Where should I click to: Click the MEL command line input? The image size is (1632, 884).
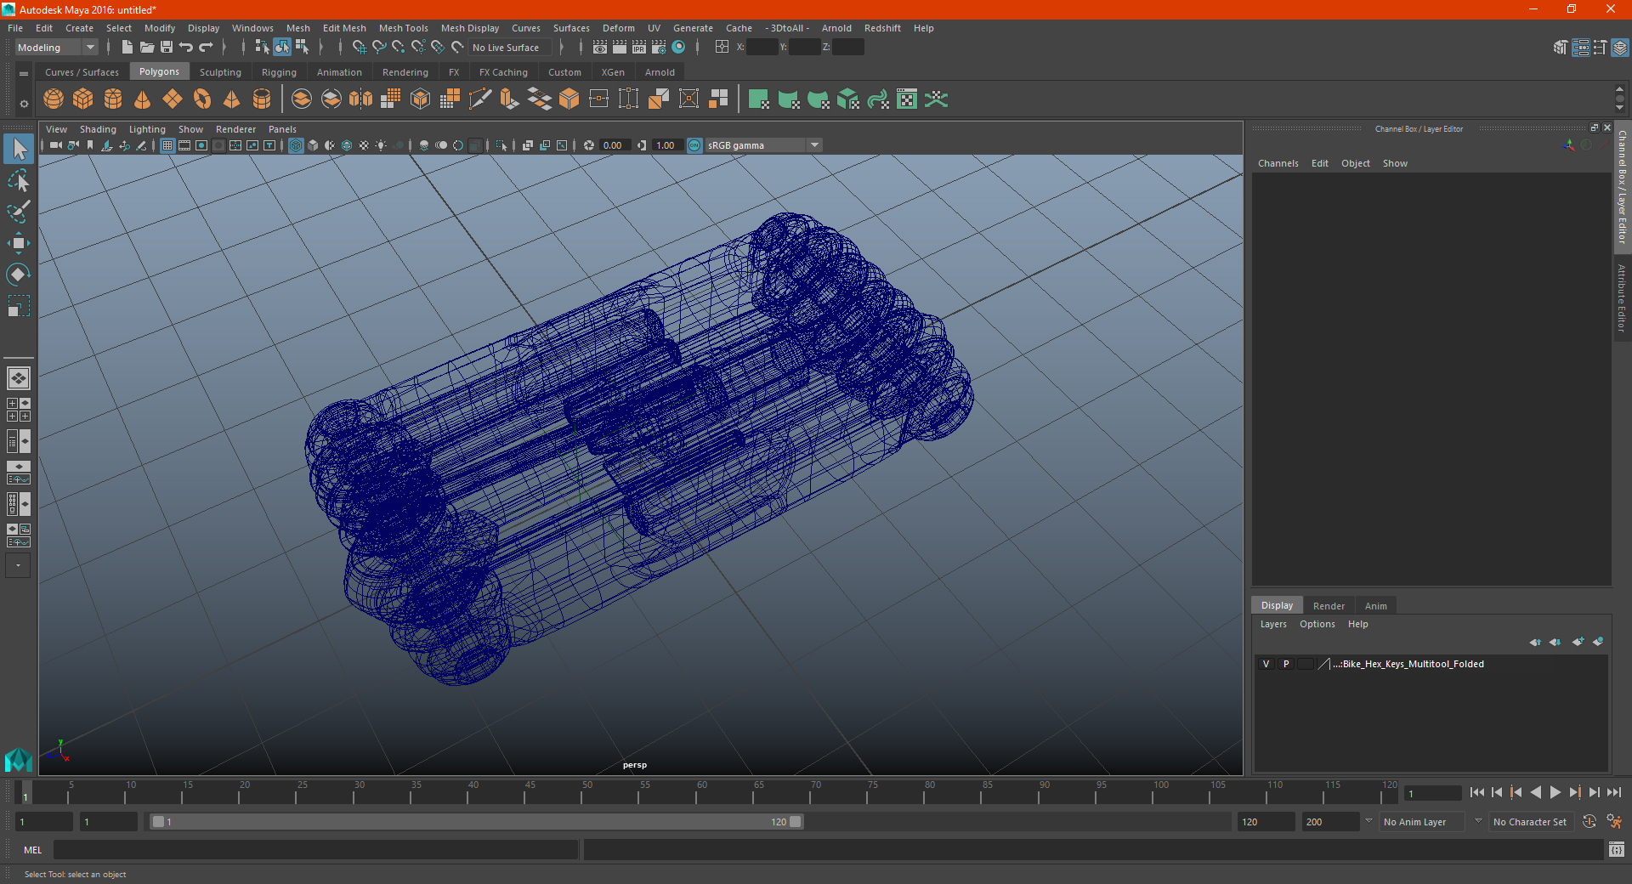tap(316, 850)
